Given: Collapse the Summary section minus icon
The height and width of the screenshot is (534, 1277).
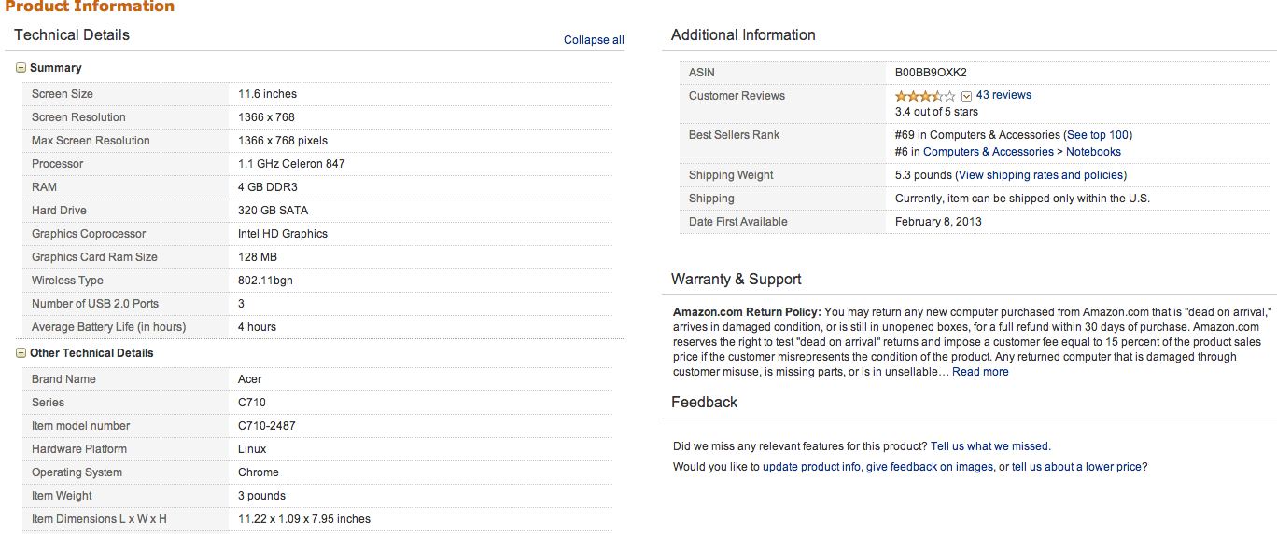Looking at the screenshot, I should pos(21,68).
